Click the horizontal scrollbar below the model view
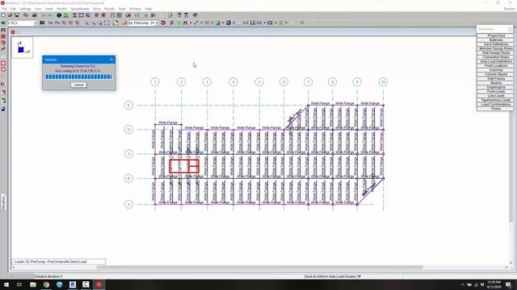The height and width of the screenshot is (290, 517). (259, 267)
